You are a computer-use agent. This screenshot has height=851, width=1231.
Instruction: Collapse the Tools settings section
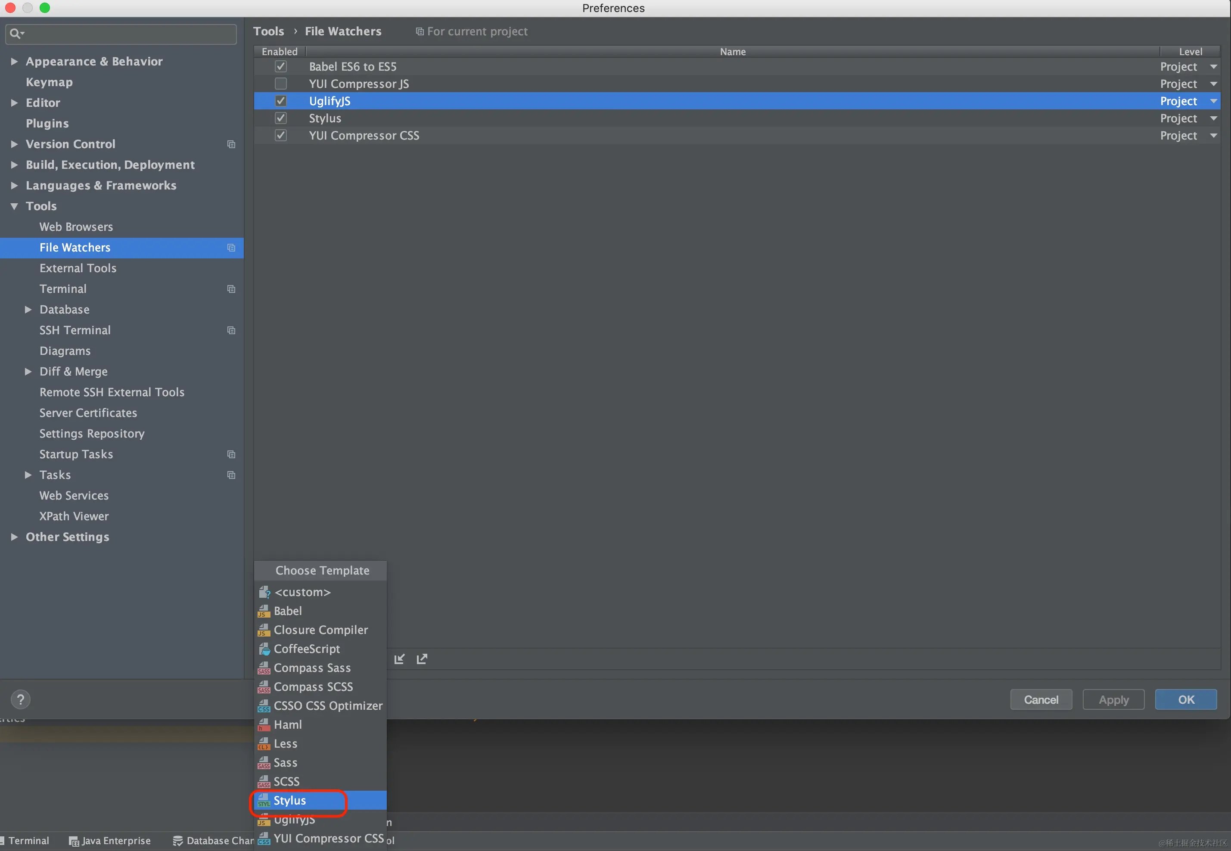[14, 206]
